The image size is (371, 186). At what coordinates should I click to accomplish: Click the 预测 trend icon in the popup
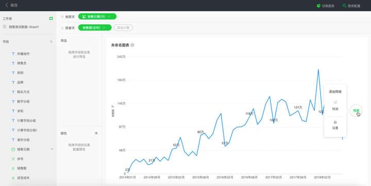(x=335, y=103)
